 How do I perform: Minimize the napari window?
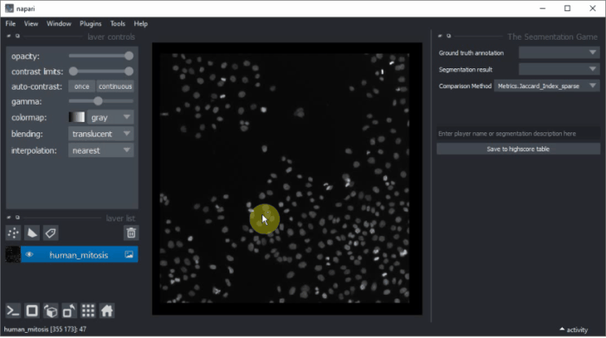(x=543, y=9)
